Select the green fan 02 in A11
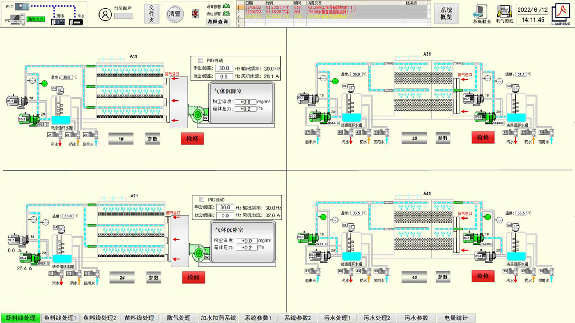 click(197, 114)
